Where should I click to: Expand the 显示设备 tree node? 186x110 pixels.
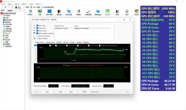pyautogui.click(x=2, y=24)
